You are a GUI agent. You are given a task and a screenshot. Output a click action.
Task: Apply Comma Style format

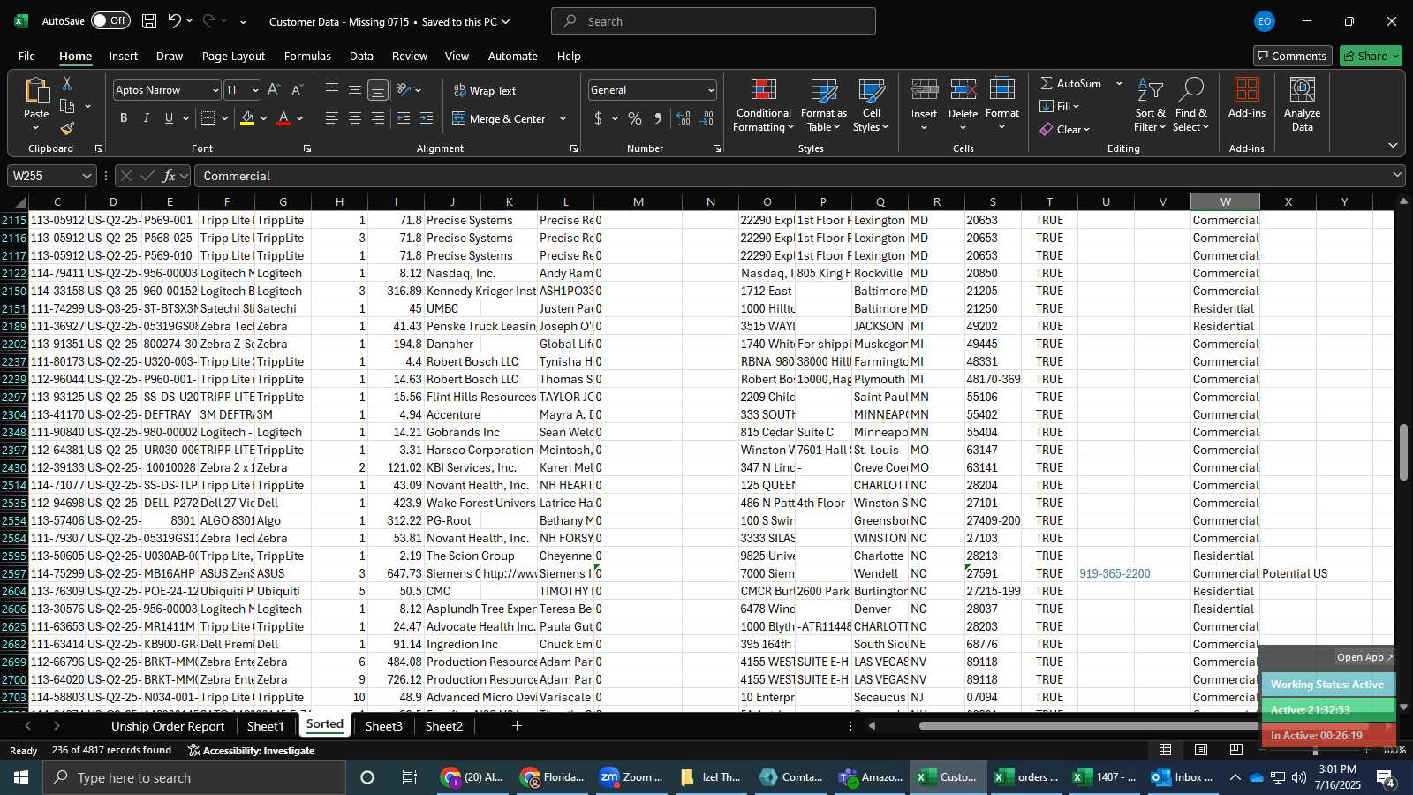(658, 118)
